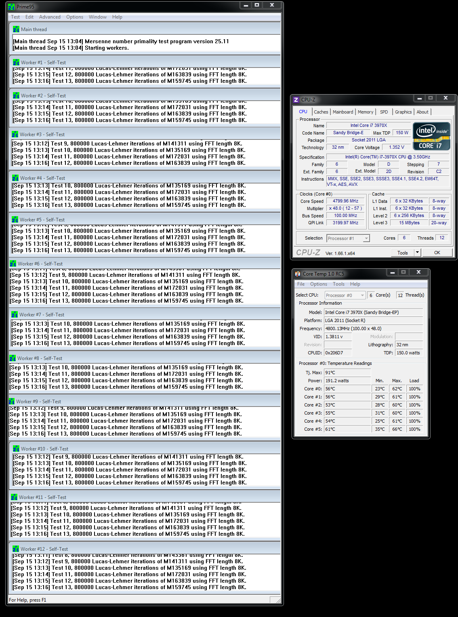The image size is (458, 617).
Task: Click the Model field in Core Temp
Action: pyautogui.click(x=374, y=312)
